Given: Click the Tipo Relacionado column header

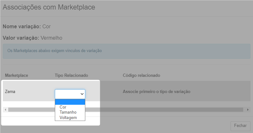Looking at the screenshot, I should (x=71, y=75).
